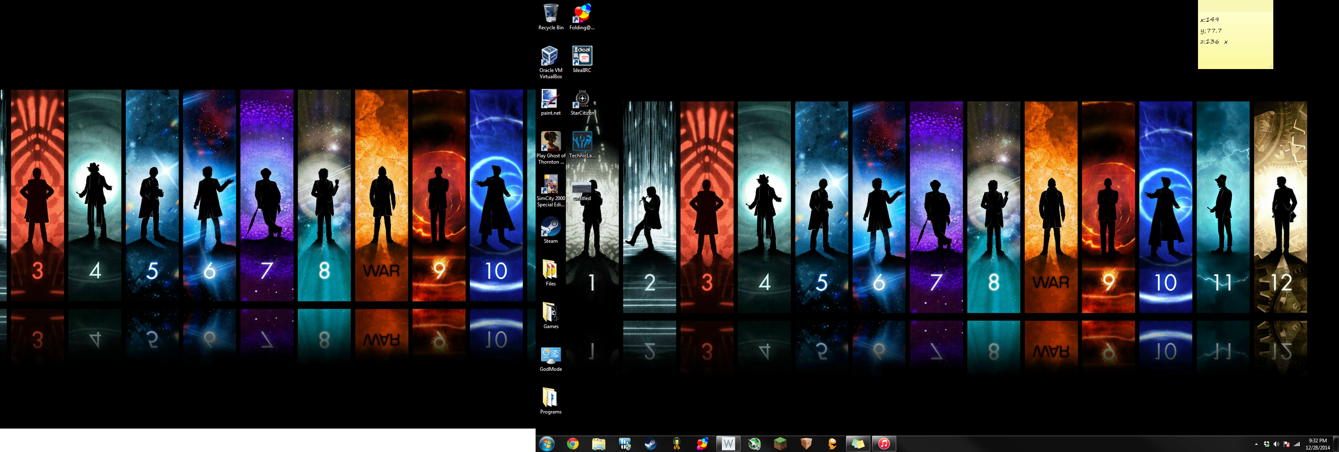This screenshot has width=1339, height=452.
Task: Open Windows Explorer from the taskbar
Action: tap(599, 444)
